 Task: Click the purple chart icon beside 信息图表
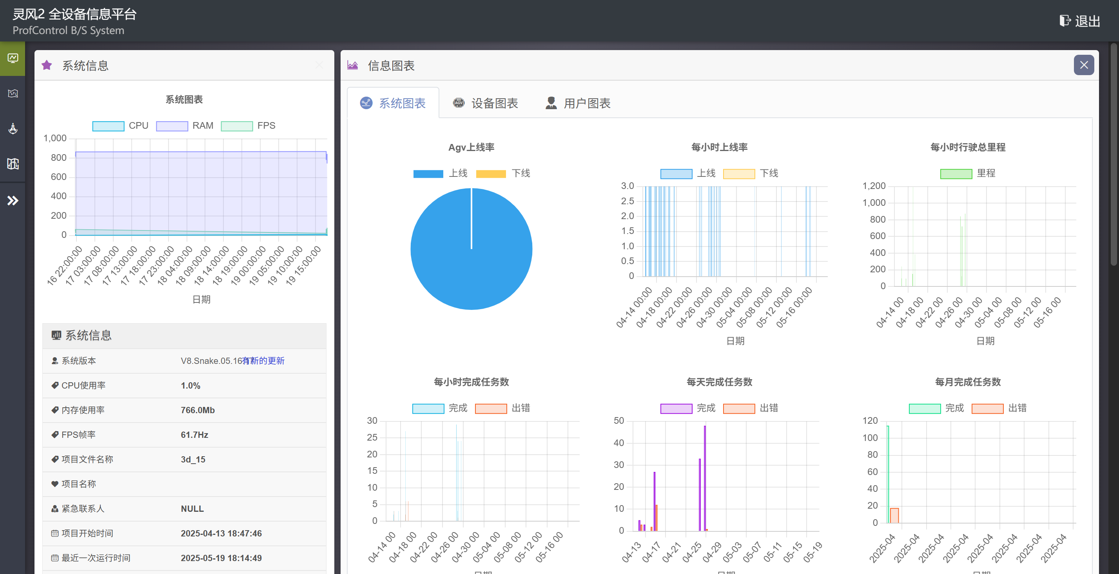(352, 65)
